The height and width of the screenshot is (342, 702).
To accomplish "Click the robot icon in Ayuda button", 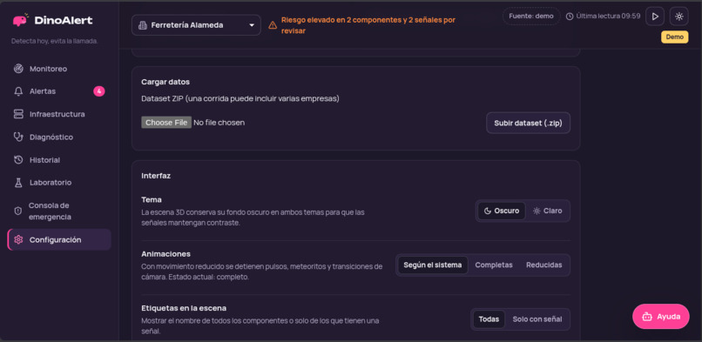I will (x=647, y=317).
